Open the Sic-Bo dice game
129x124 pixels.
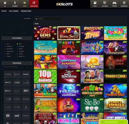pyautogui.click(x=92, y=105)
